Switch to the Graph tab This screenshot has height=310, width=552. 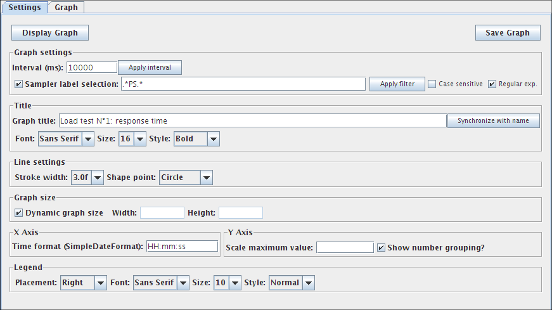click(66, 8)
